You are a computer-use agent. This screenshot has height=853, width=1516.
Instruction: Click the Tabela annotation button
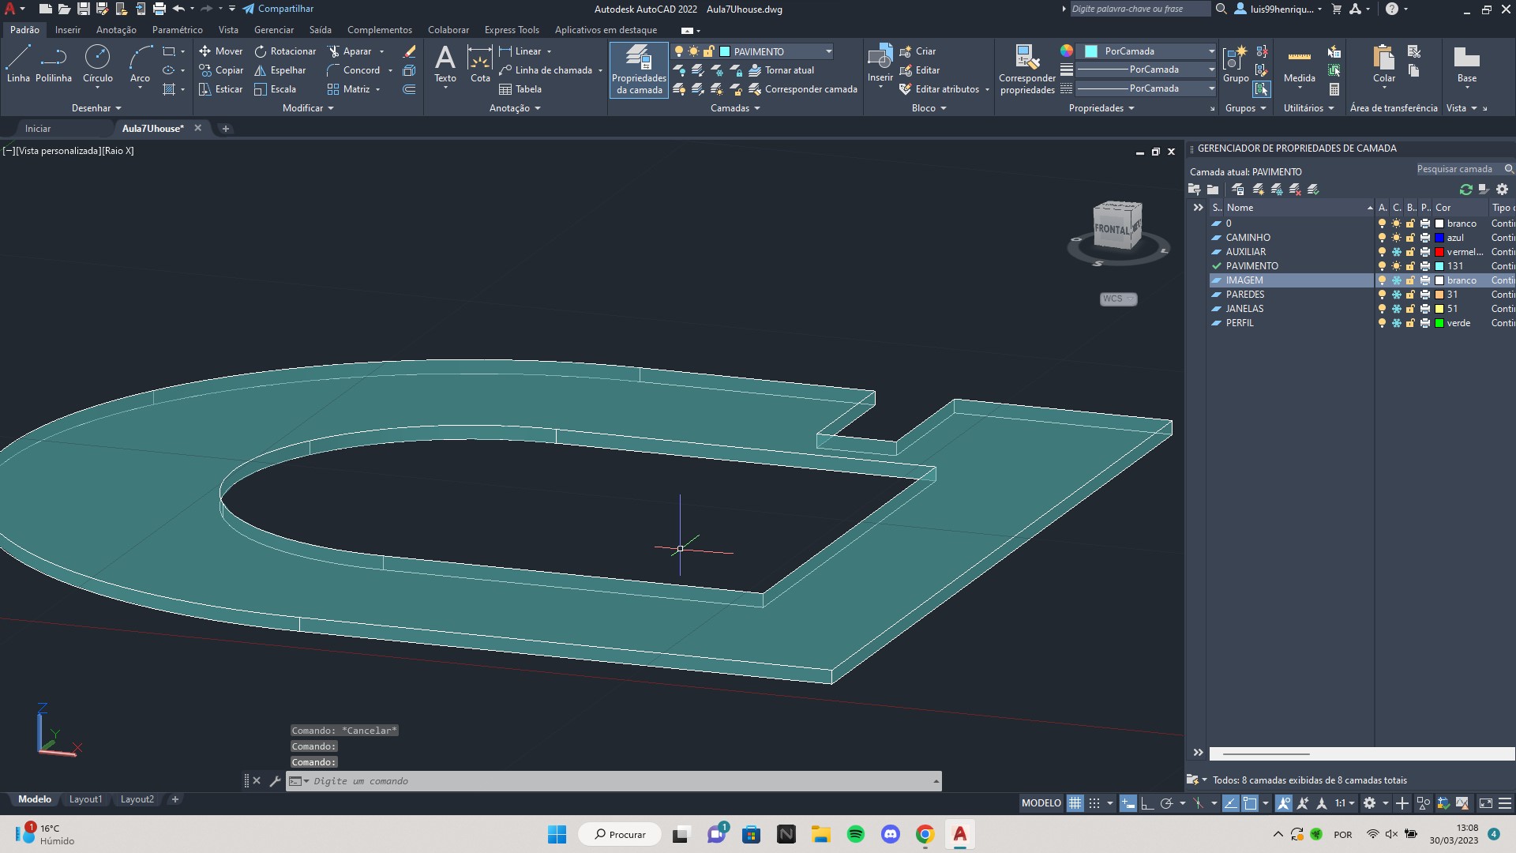(520, 89)
